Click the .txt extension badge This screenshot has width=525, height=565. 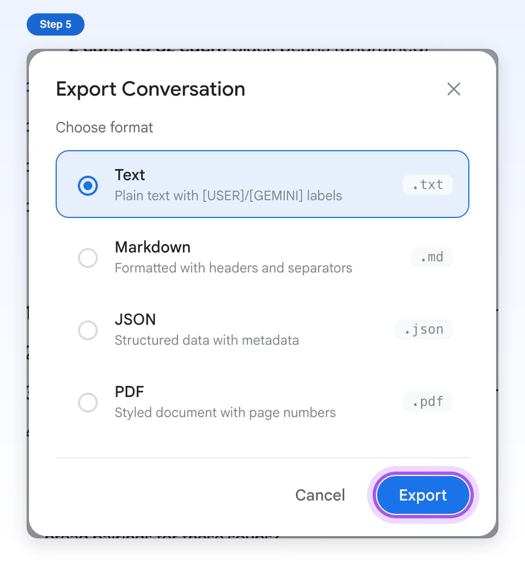[427, 185]
